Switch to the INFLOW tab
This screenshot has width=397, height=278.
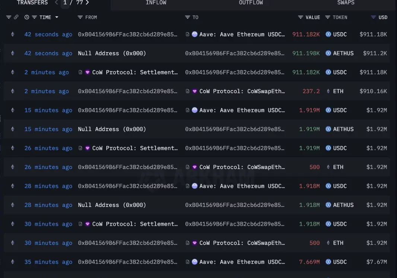pyautogui.click(x=156, y=3)
